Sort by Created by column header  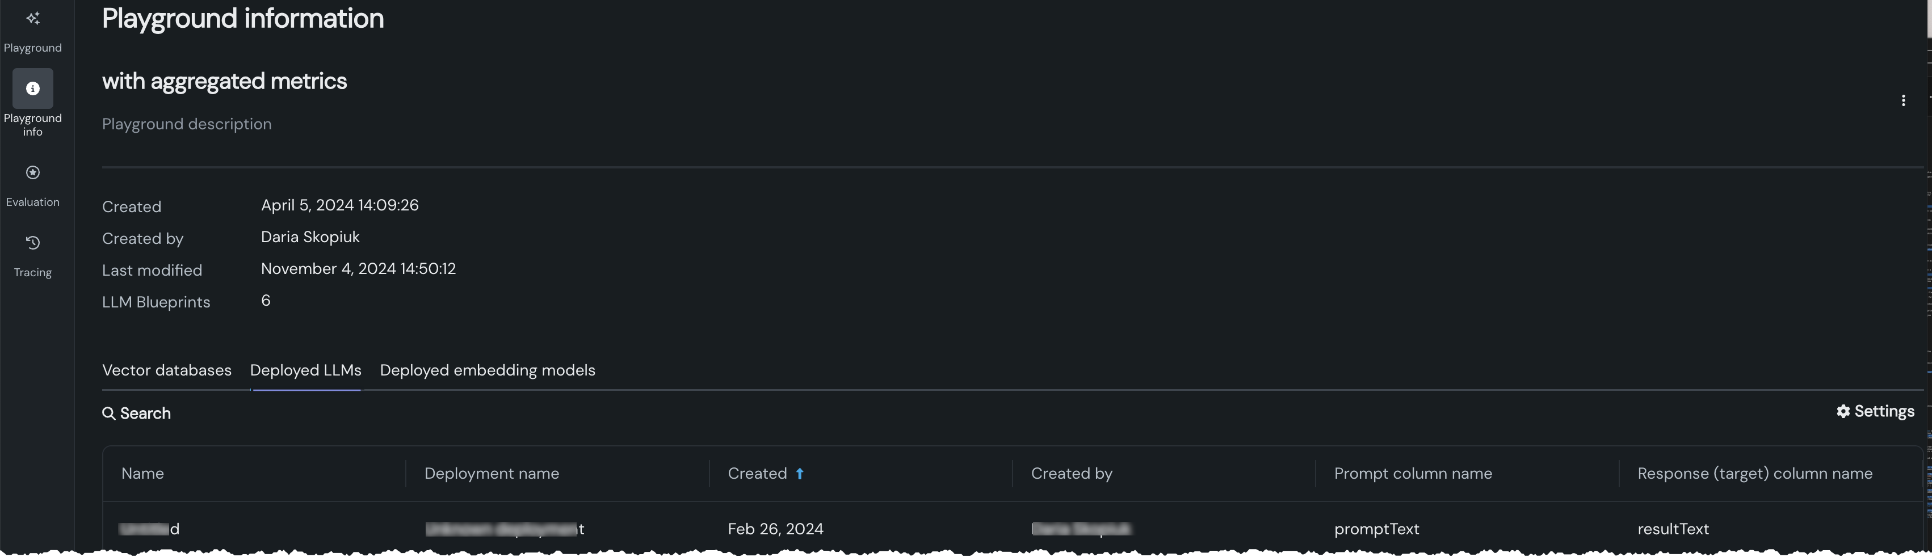[x=1071, y=474]
